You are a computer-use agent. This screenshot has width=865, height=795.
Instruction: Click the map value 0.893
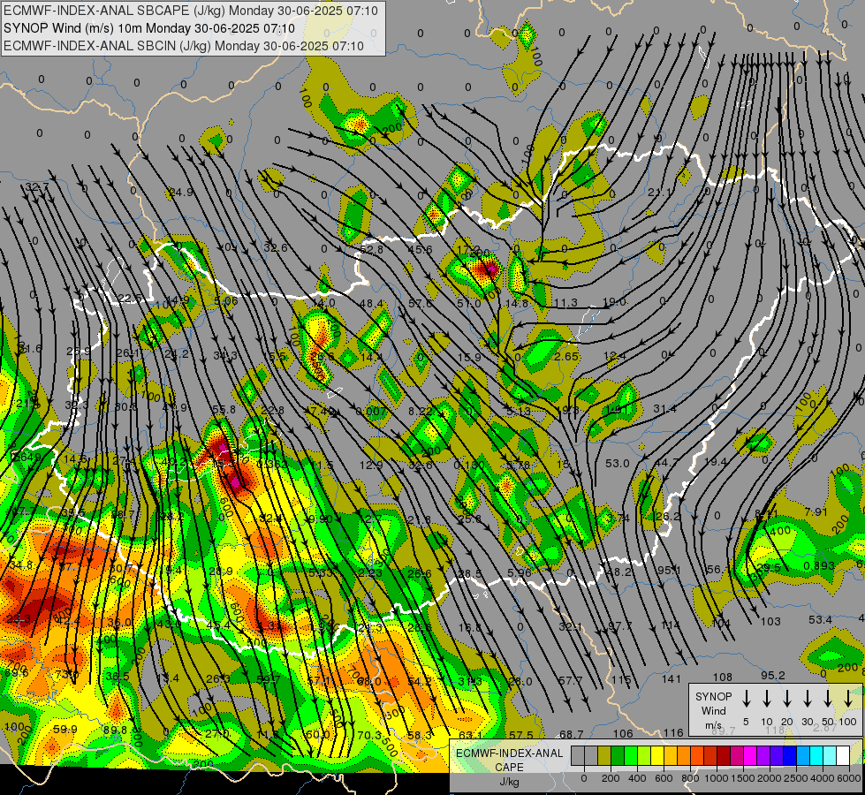pos(819,565)
